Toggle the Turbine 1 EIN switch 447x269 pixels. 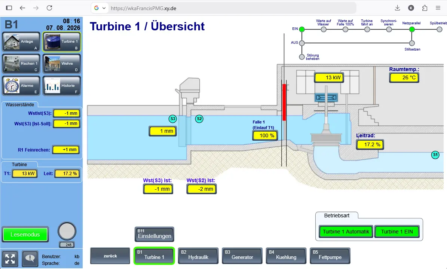[397, 232]
